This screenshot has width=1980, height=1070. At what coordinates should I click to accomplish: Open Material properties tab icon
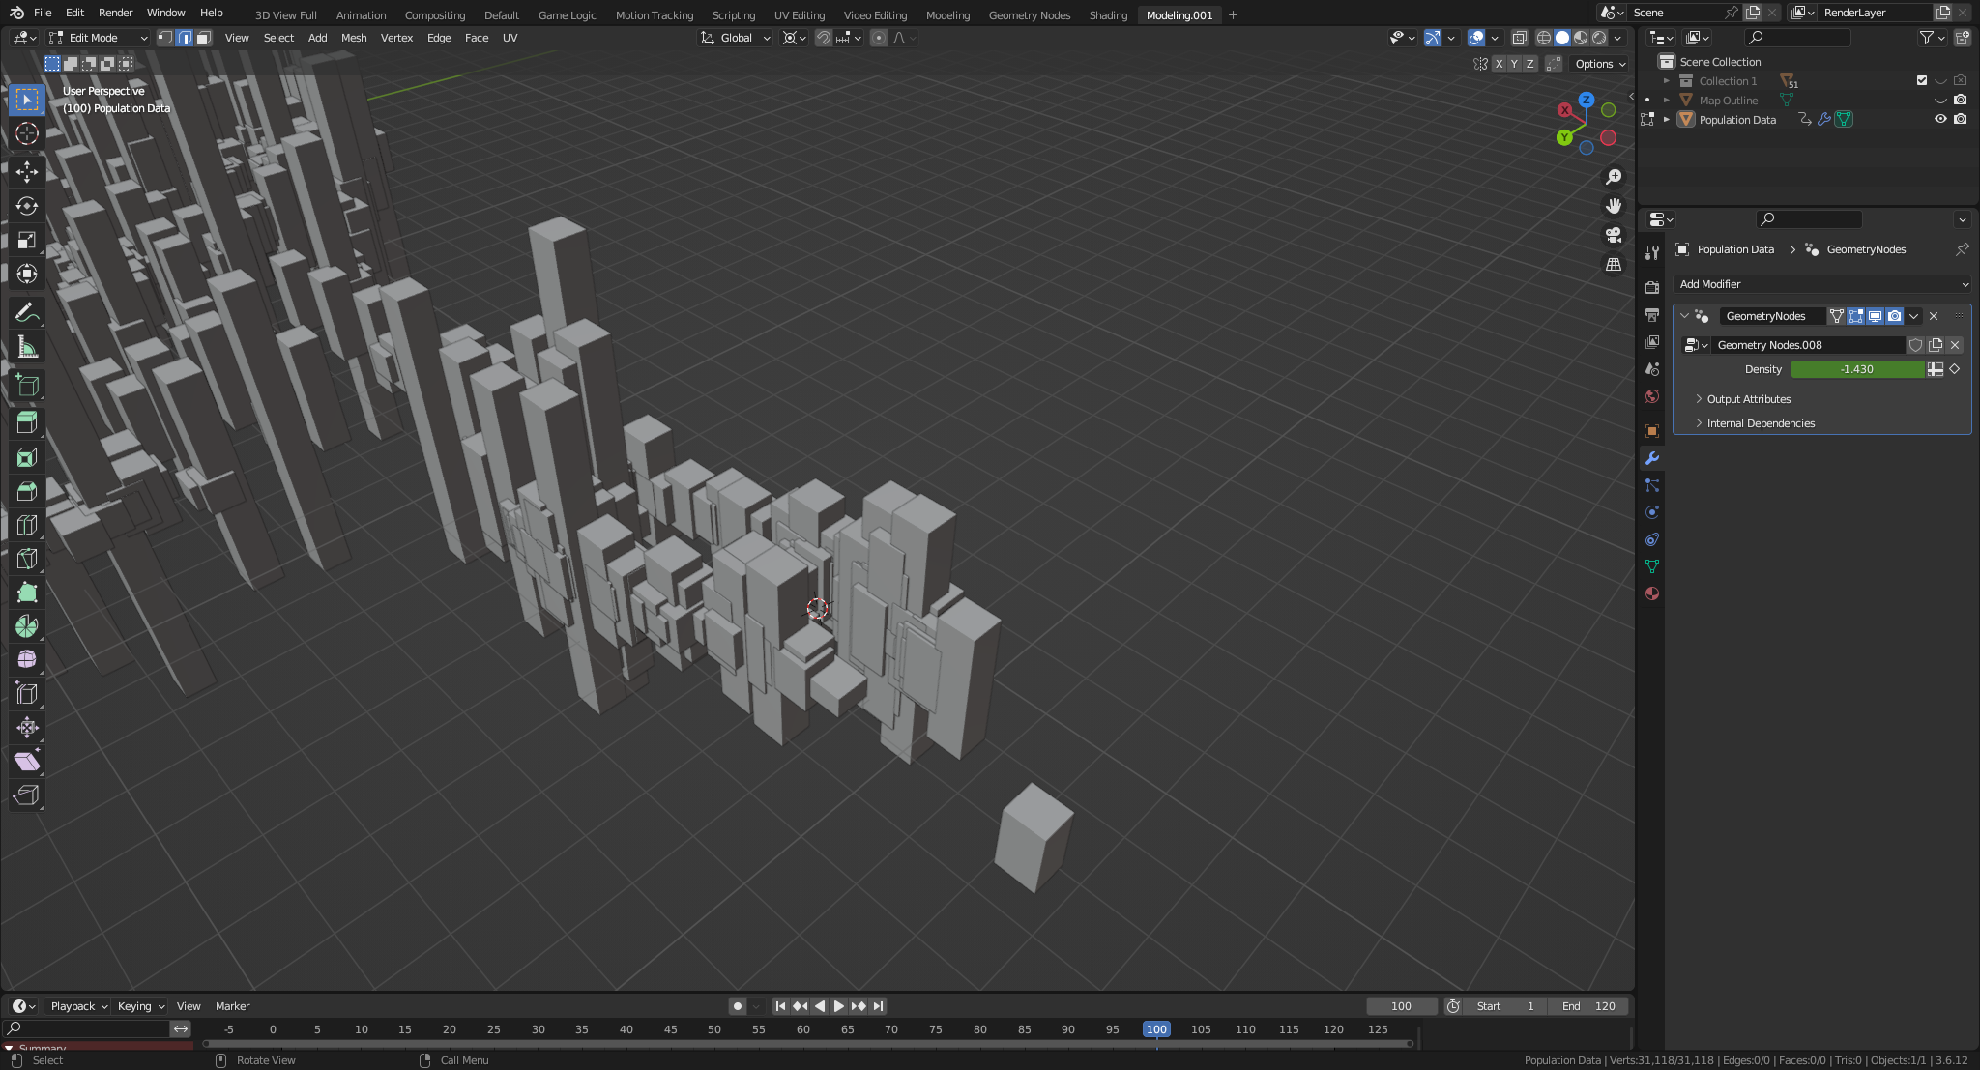(1652, 593)
